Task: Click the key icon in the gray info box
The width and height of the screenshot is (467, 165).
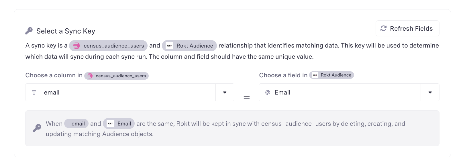Action: point(37,128)
